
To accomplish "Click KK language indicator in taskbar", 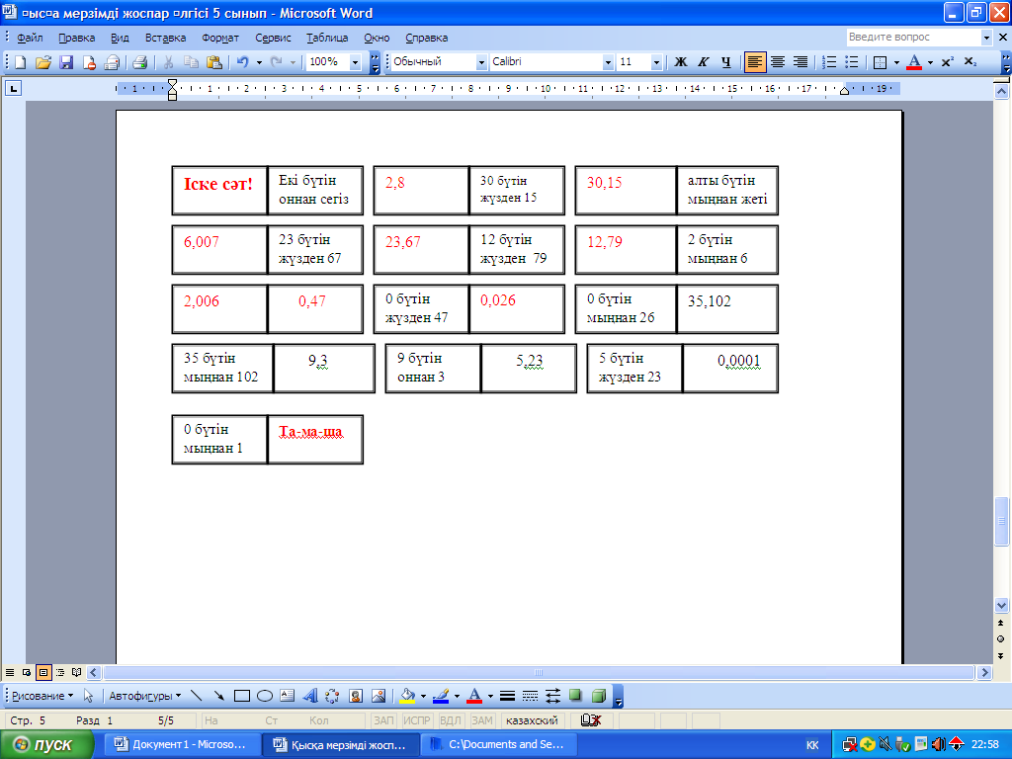I will [812, 745].
